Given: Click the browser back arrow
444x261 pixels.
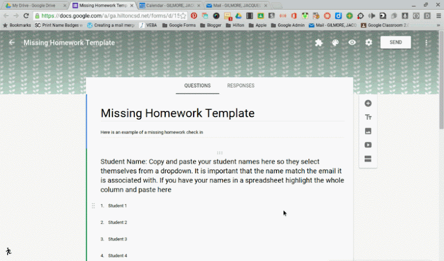Looking at the screenshot, I should [x=6, y=16].
